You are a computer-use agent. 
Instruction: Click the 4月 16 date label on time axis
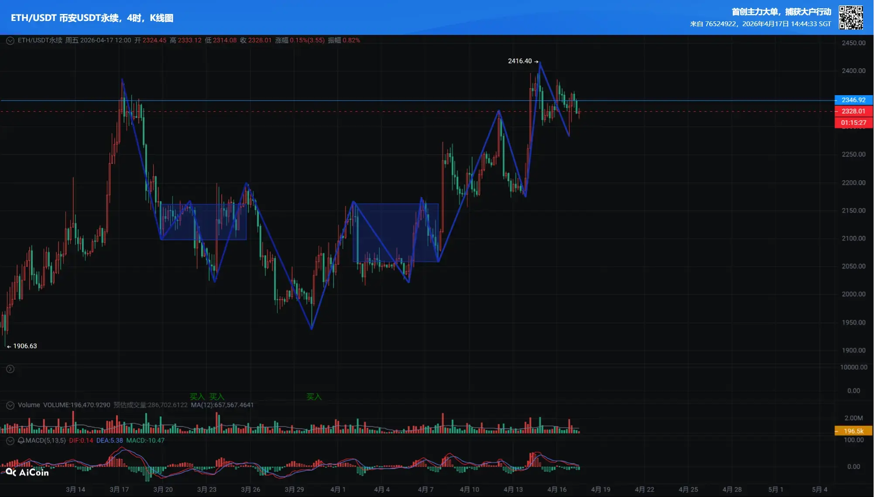coord(557,490)
